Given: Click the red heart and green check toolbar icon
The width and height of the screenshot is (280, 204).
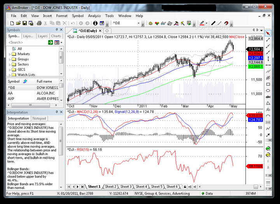Looking at the screenshot, I should point(157,23).
